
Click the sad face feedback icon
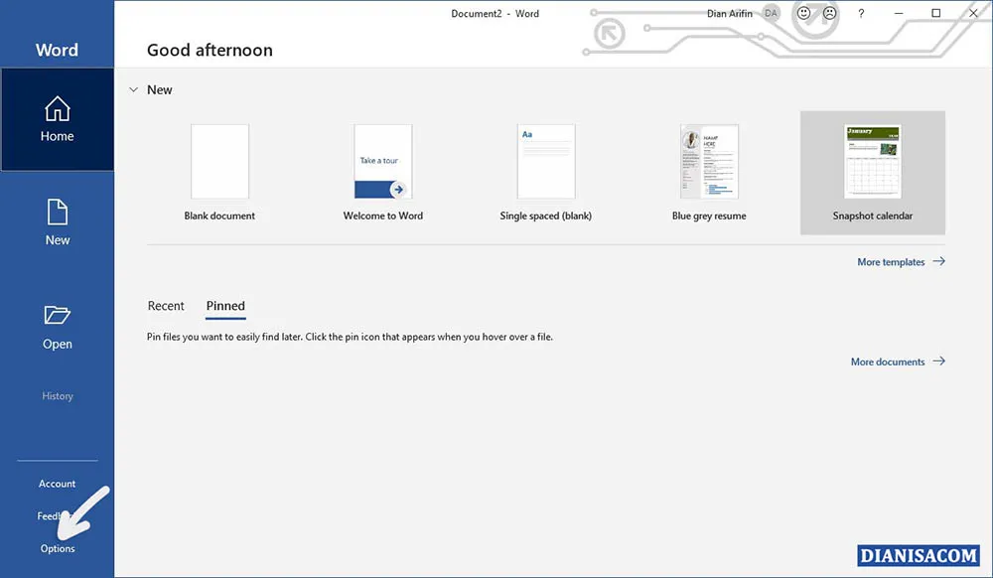click(828, 13)
